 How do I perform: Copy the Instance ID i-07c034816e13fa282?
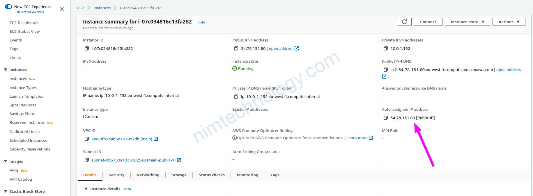click(86, 48)
